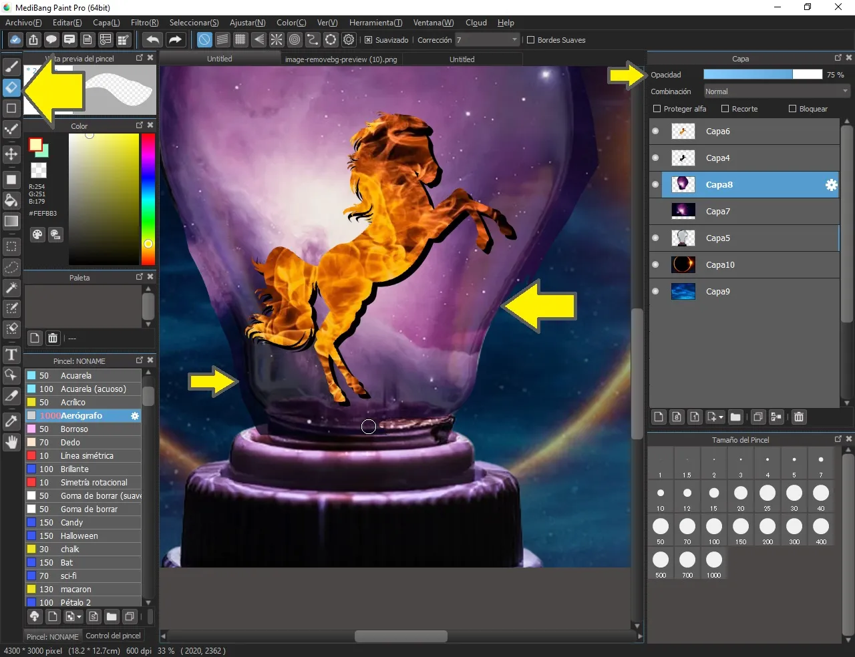Delete the layer with the trash icon
The height and width of the screenshot is (657, 855).
tap(798, 417)
